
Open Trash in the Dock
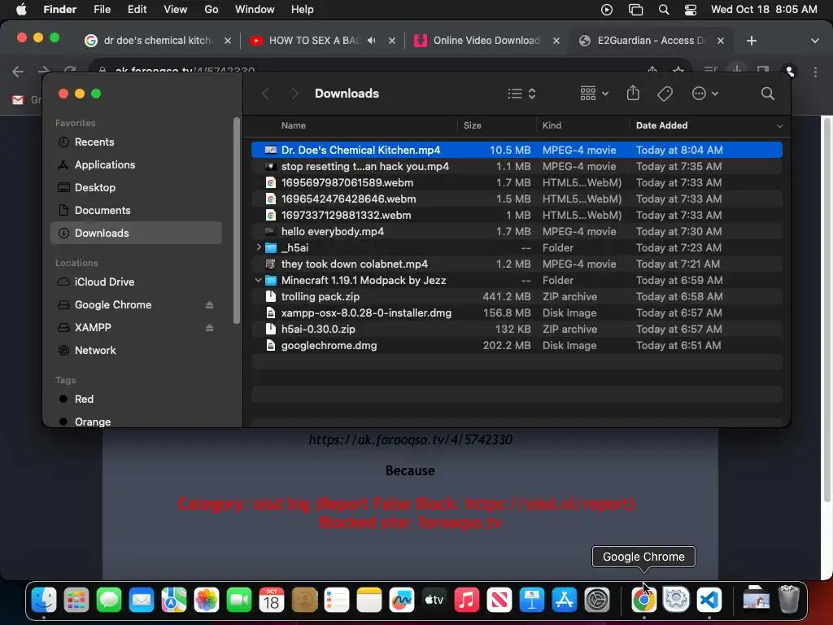[788, 600]
